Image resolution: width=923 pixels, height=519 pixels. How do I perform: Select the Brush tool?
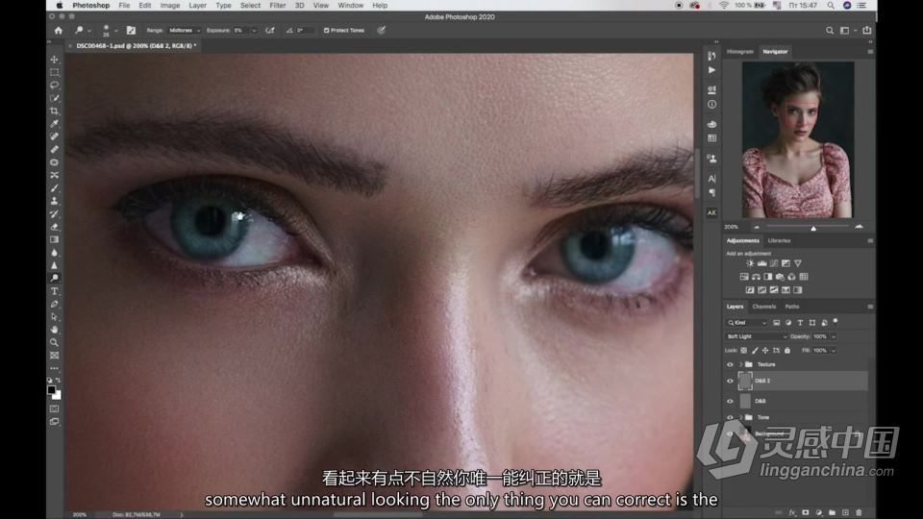54,188
